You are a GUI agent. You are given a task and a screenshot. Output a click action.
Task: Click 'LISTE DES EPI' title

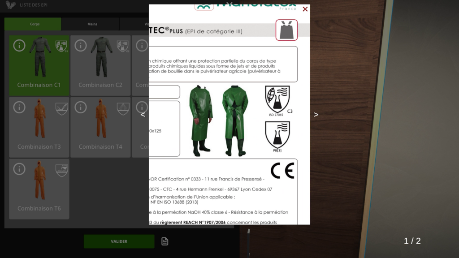[x=34, y=5]
